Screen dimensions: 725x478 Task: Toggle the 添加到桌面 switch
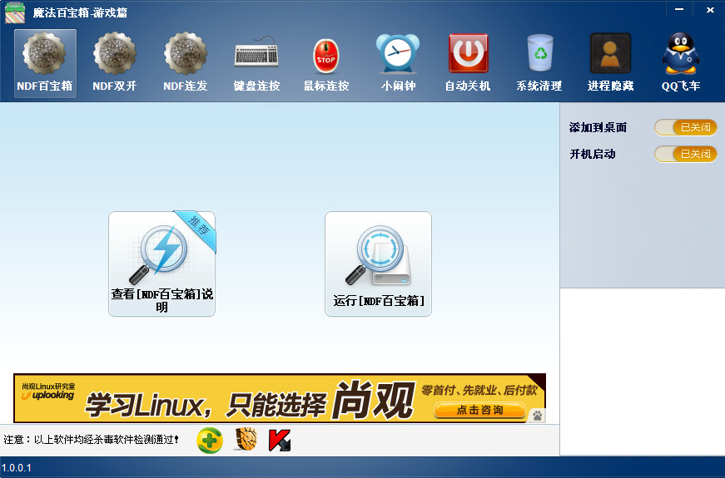pos(686,127)
